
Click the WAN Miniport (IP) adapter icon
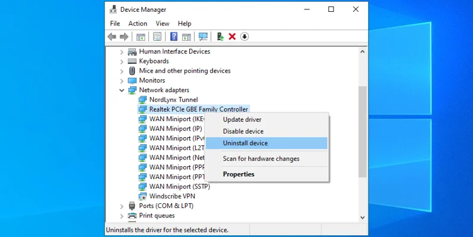142,129
